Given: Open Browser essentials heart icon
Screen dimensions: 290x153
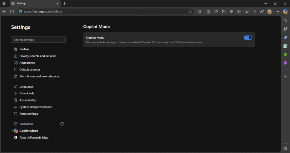Looking at the screenshot, I should click(231, 11).
